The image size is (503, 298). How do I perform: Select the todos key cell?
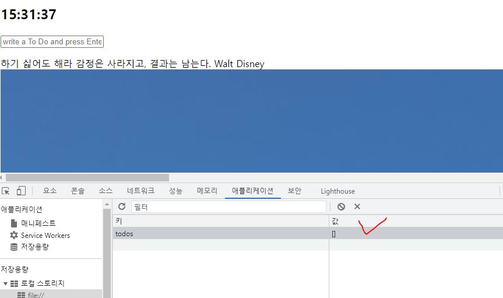221,234
